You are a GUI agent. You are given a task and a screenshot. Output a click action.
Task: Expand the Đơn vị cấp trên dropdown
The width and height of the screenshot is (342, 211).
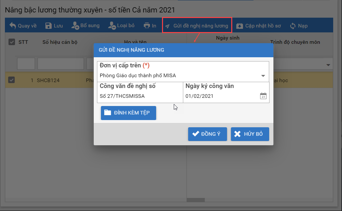[263, 76]
